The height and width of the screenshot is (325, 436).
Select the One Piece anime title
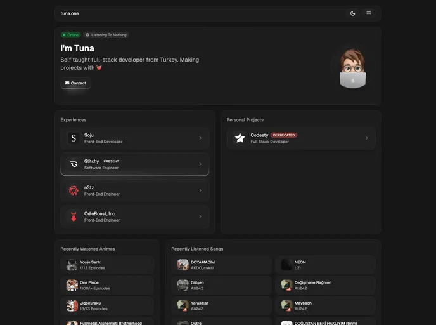click(89, 282)
